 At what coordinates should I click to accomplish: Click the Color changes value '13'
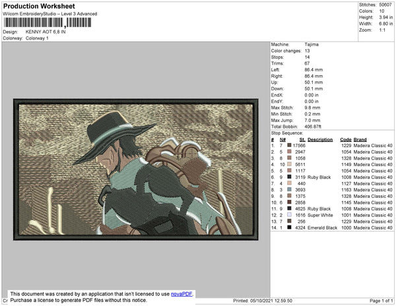click(307, 51)
